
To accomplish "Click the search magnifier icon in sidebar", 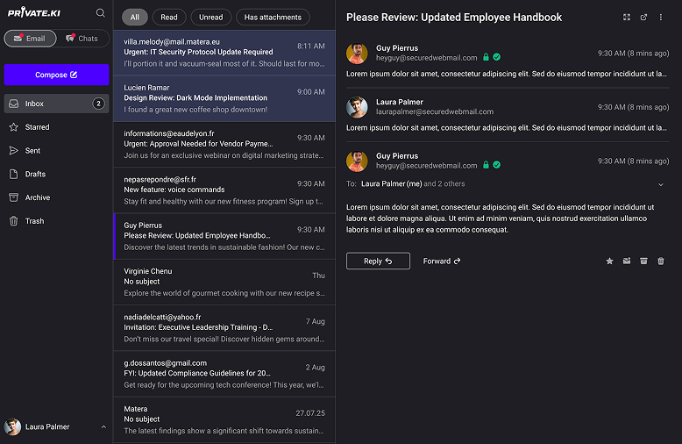I will [x=101, y=13].
